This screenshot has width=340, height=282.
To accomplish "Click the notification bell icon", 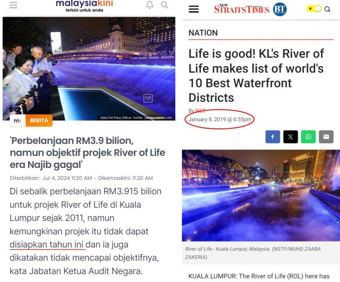I will pos(150,5).
